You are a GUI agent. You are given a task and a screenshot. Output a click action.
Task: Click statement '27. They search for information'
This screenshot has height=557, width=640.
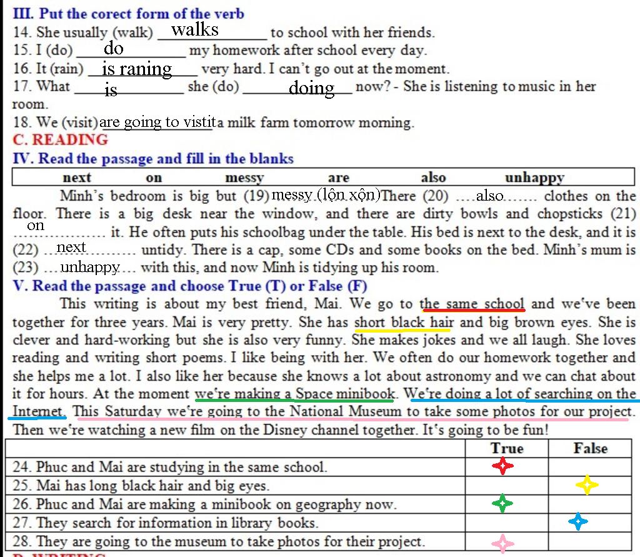165,523
